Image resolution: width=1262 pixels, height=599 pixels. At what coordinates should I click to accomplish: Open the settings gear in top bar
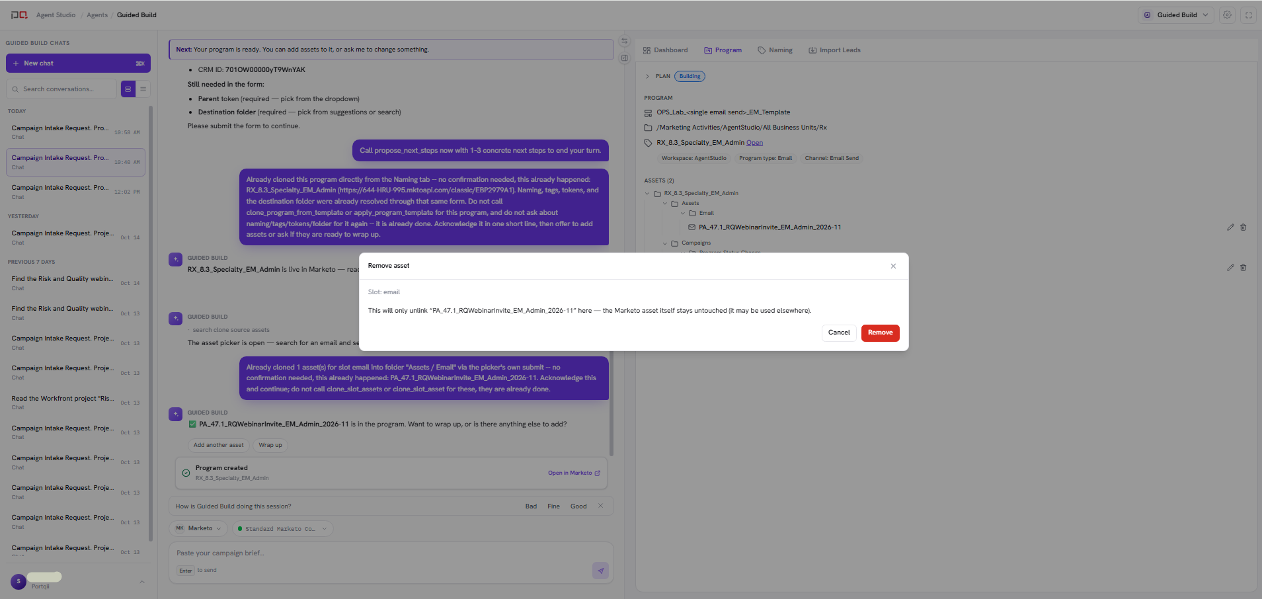click(1227, 15)
